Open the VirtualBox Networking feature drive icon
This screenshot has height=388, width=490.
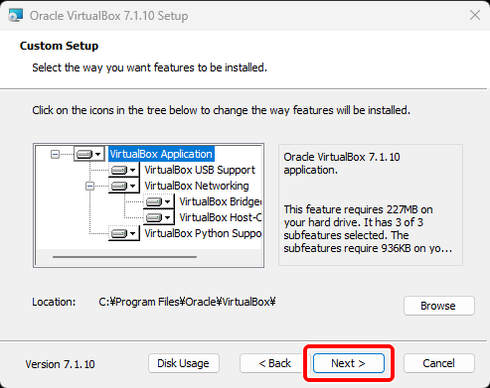tap(123, 186)
